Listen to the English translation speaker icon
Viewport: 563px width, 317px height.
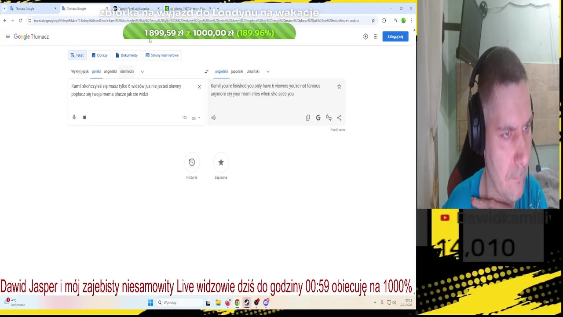pos(213,118)
